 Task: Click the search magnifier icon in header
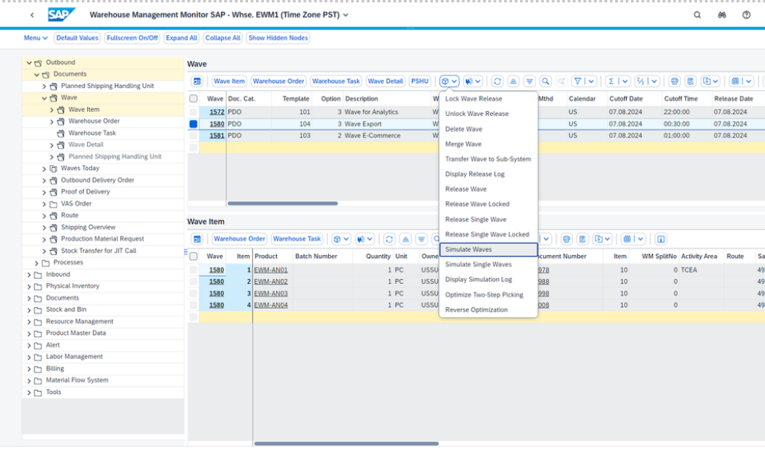[697, 15]
